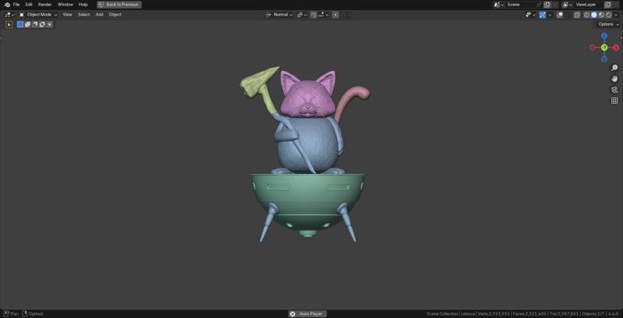Cancel the Anim Player with X
The height and width of the screenshot is (318, 623).
pyautogui.click(x=293, y=314)
